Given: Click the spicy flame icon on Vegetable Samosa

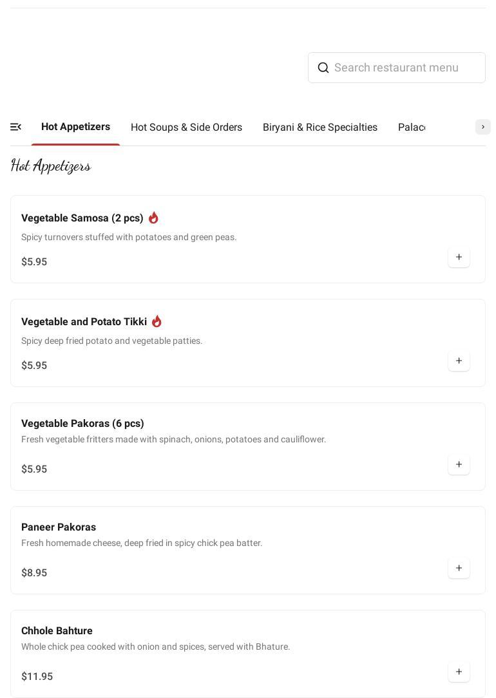Looking at the screenshot, I should 153,218.
